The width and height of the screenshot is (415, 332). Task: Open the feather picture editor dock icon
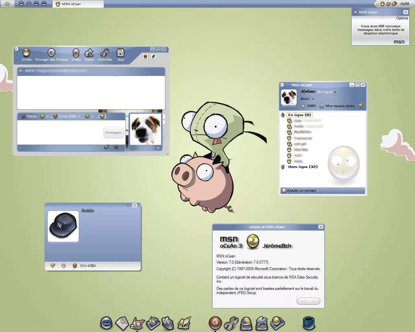(x=184, y=323)
